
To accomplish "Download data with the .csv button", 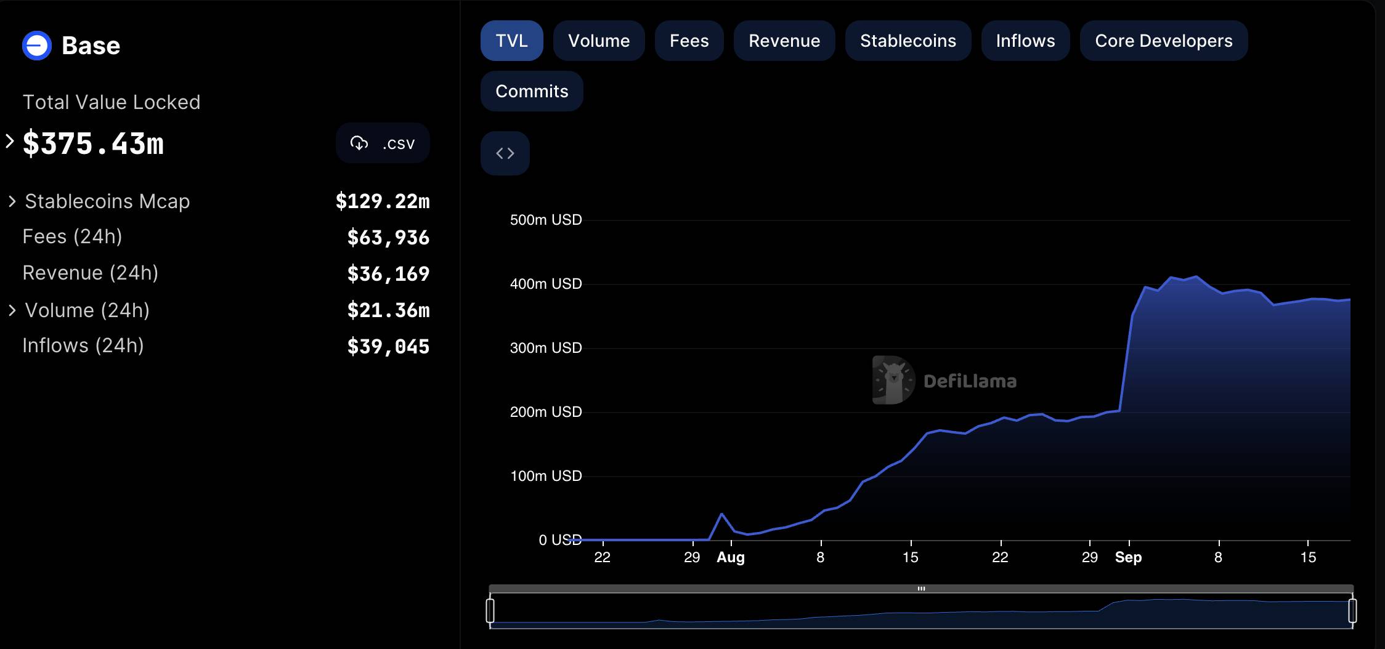I will click(383, 143).
